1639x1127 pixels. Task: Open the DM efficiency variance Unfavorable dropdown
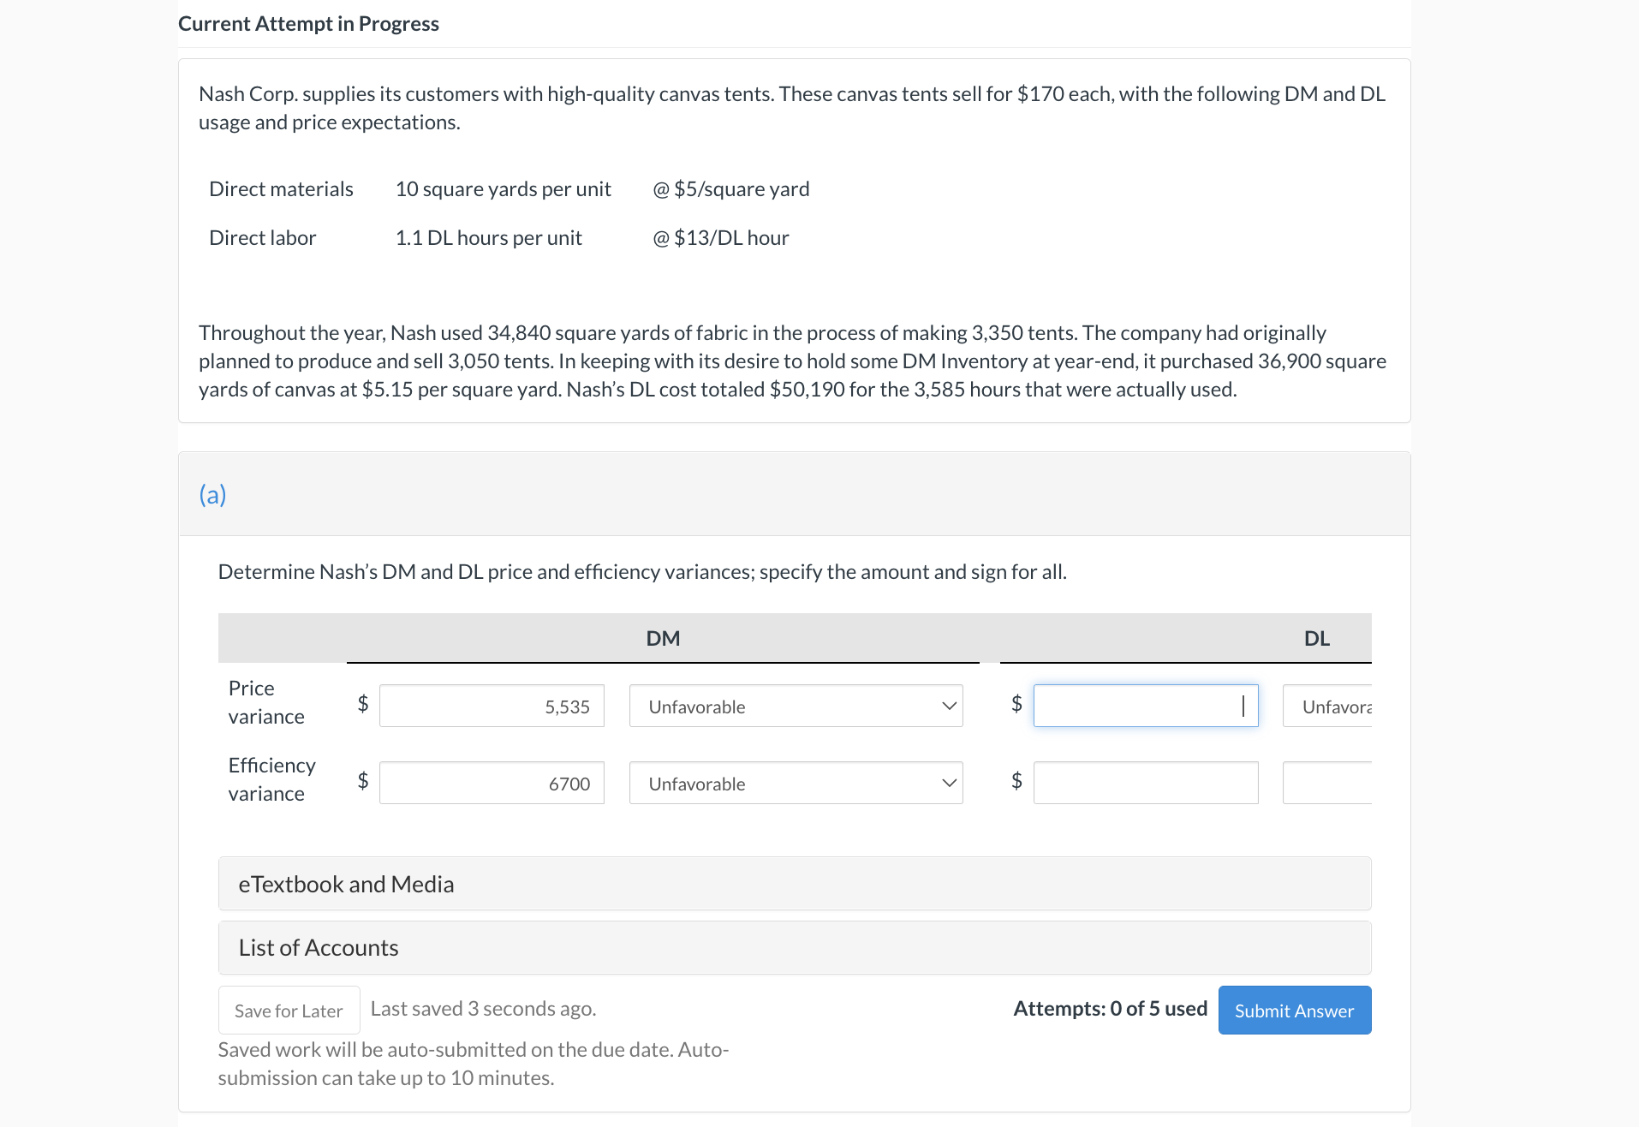(x=796, y=783)
